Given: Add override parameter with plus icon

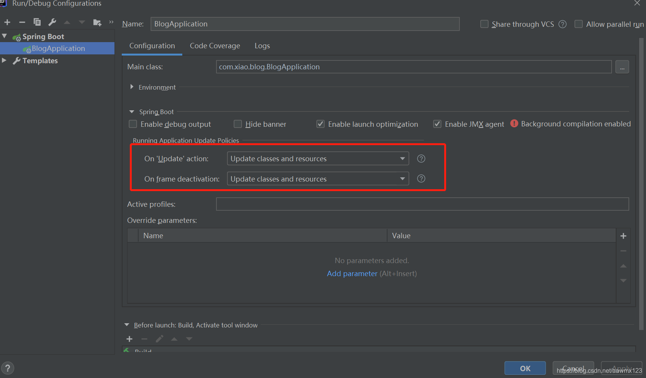Looking at the screenshot, I should click(623, 236).
